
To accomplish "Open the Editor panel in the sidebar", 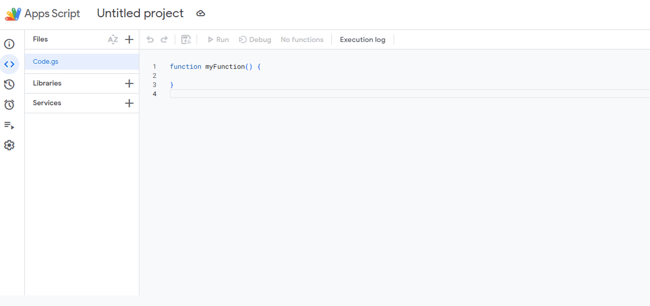I will pyautogui.click(x=9, y=64).
